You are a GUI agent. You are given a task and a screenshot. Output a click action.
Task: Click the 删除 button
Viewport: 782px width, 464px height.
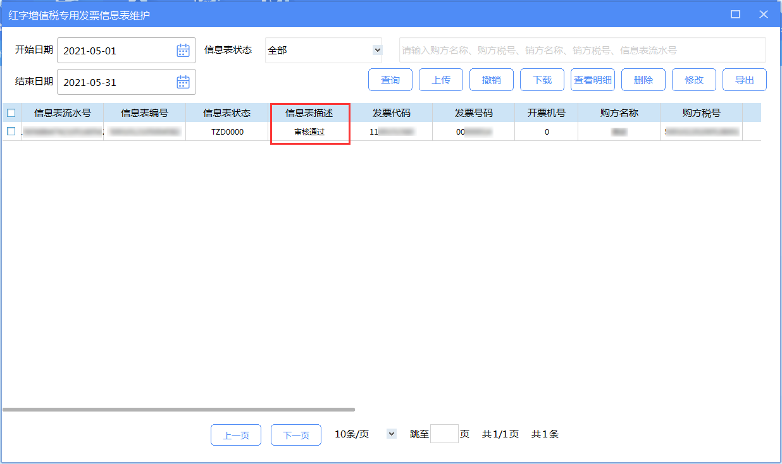(x=643, y=80)
